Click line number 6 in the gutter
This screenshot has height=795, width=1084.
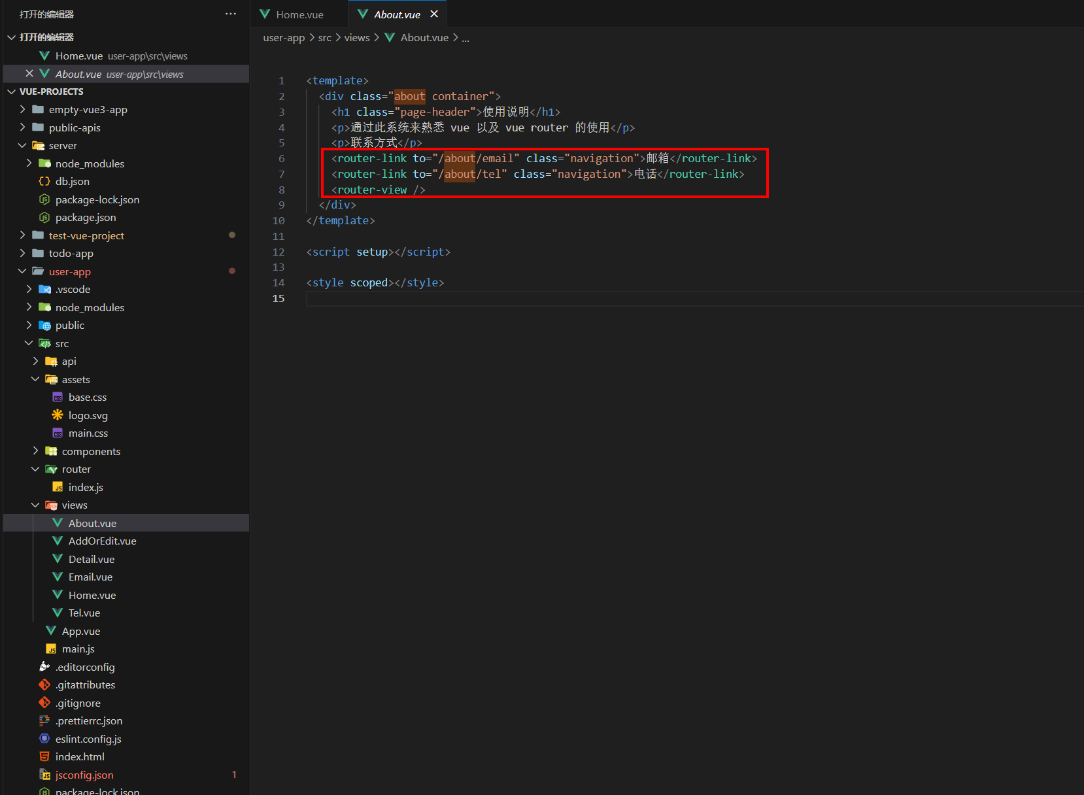click(x=282, y=158)
